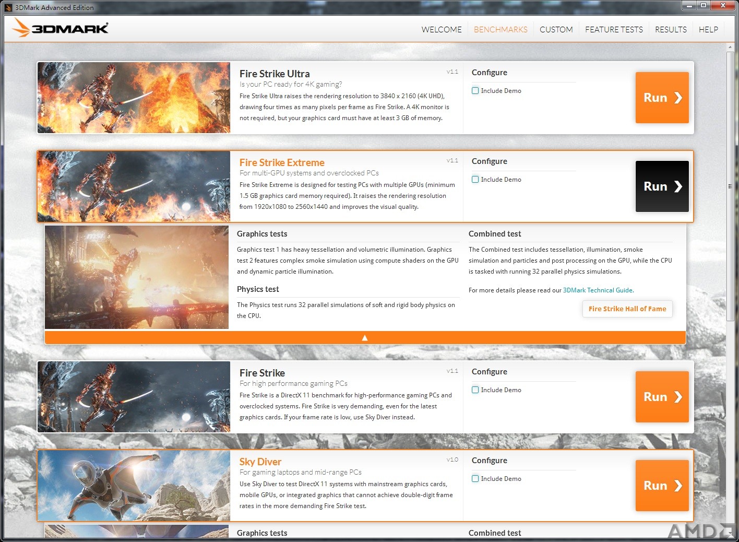
Task: Enable Include Demo for Fire Strike Extreme
Action: point(475,180)
